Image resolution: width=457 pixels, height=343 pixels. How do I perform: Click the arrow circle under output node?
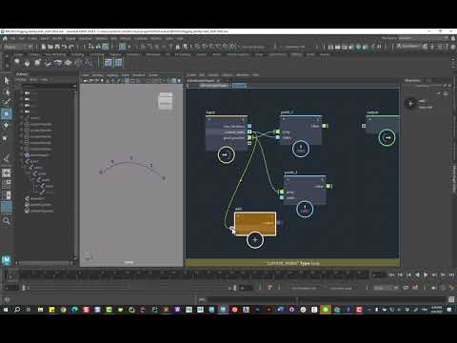click(387, 137)
